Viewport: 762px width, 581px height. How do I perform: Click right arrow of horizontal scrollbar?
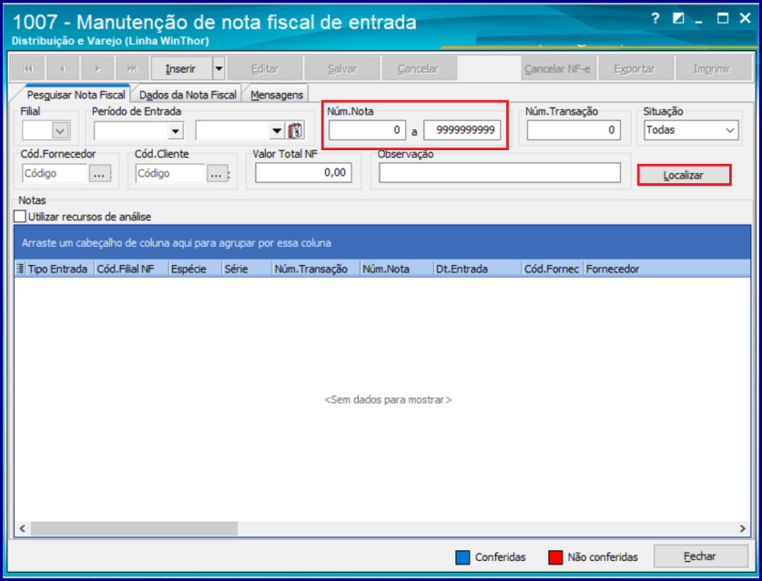[x=742, y=528]
